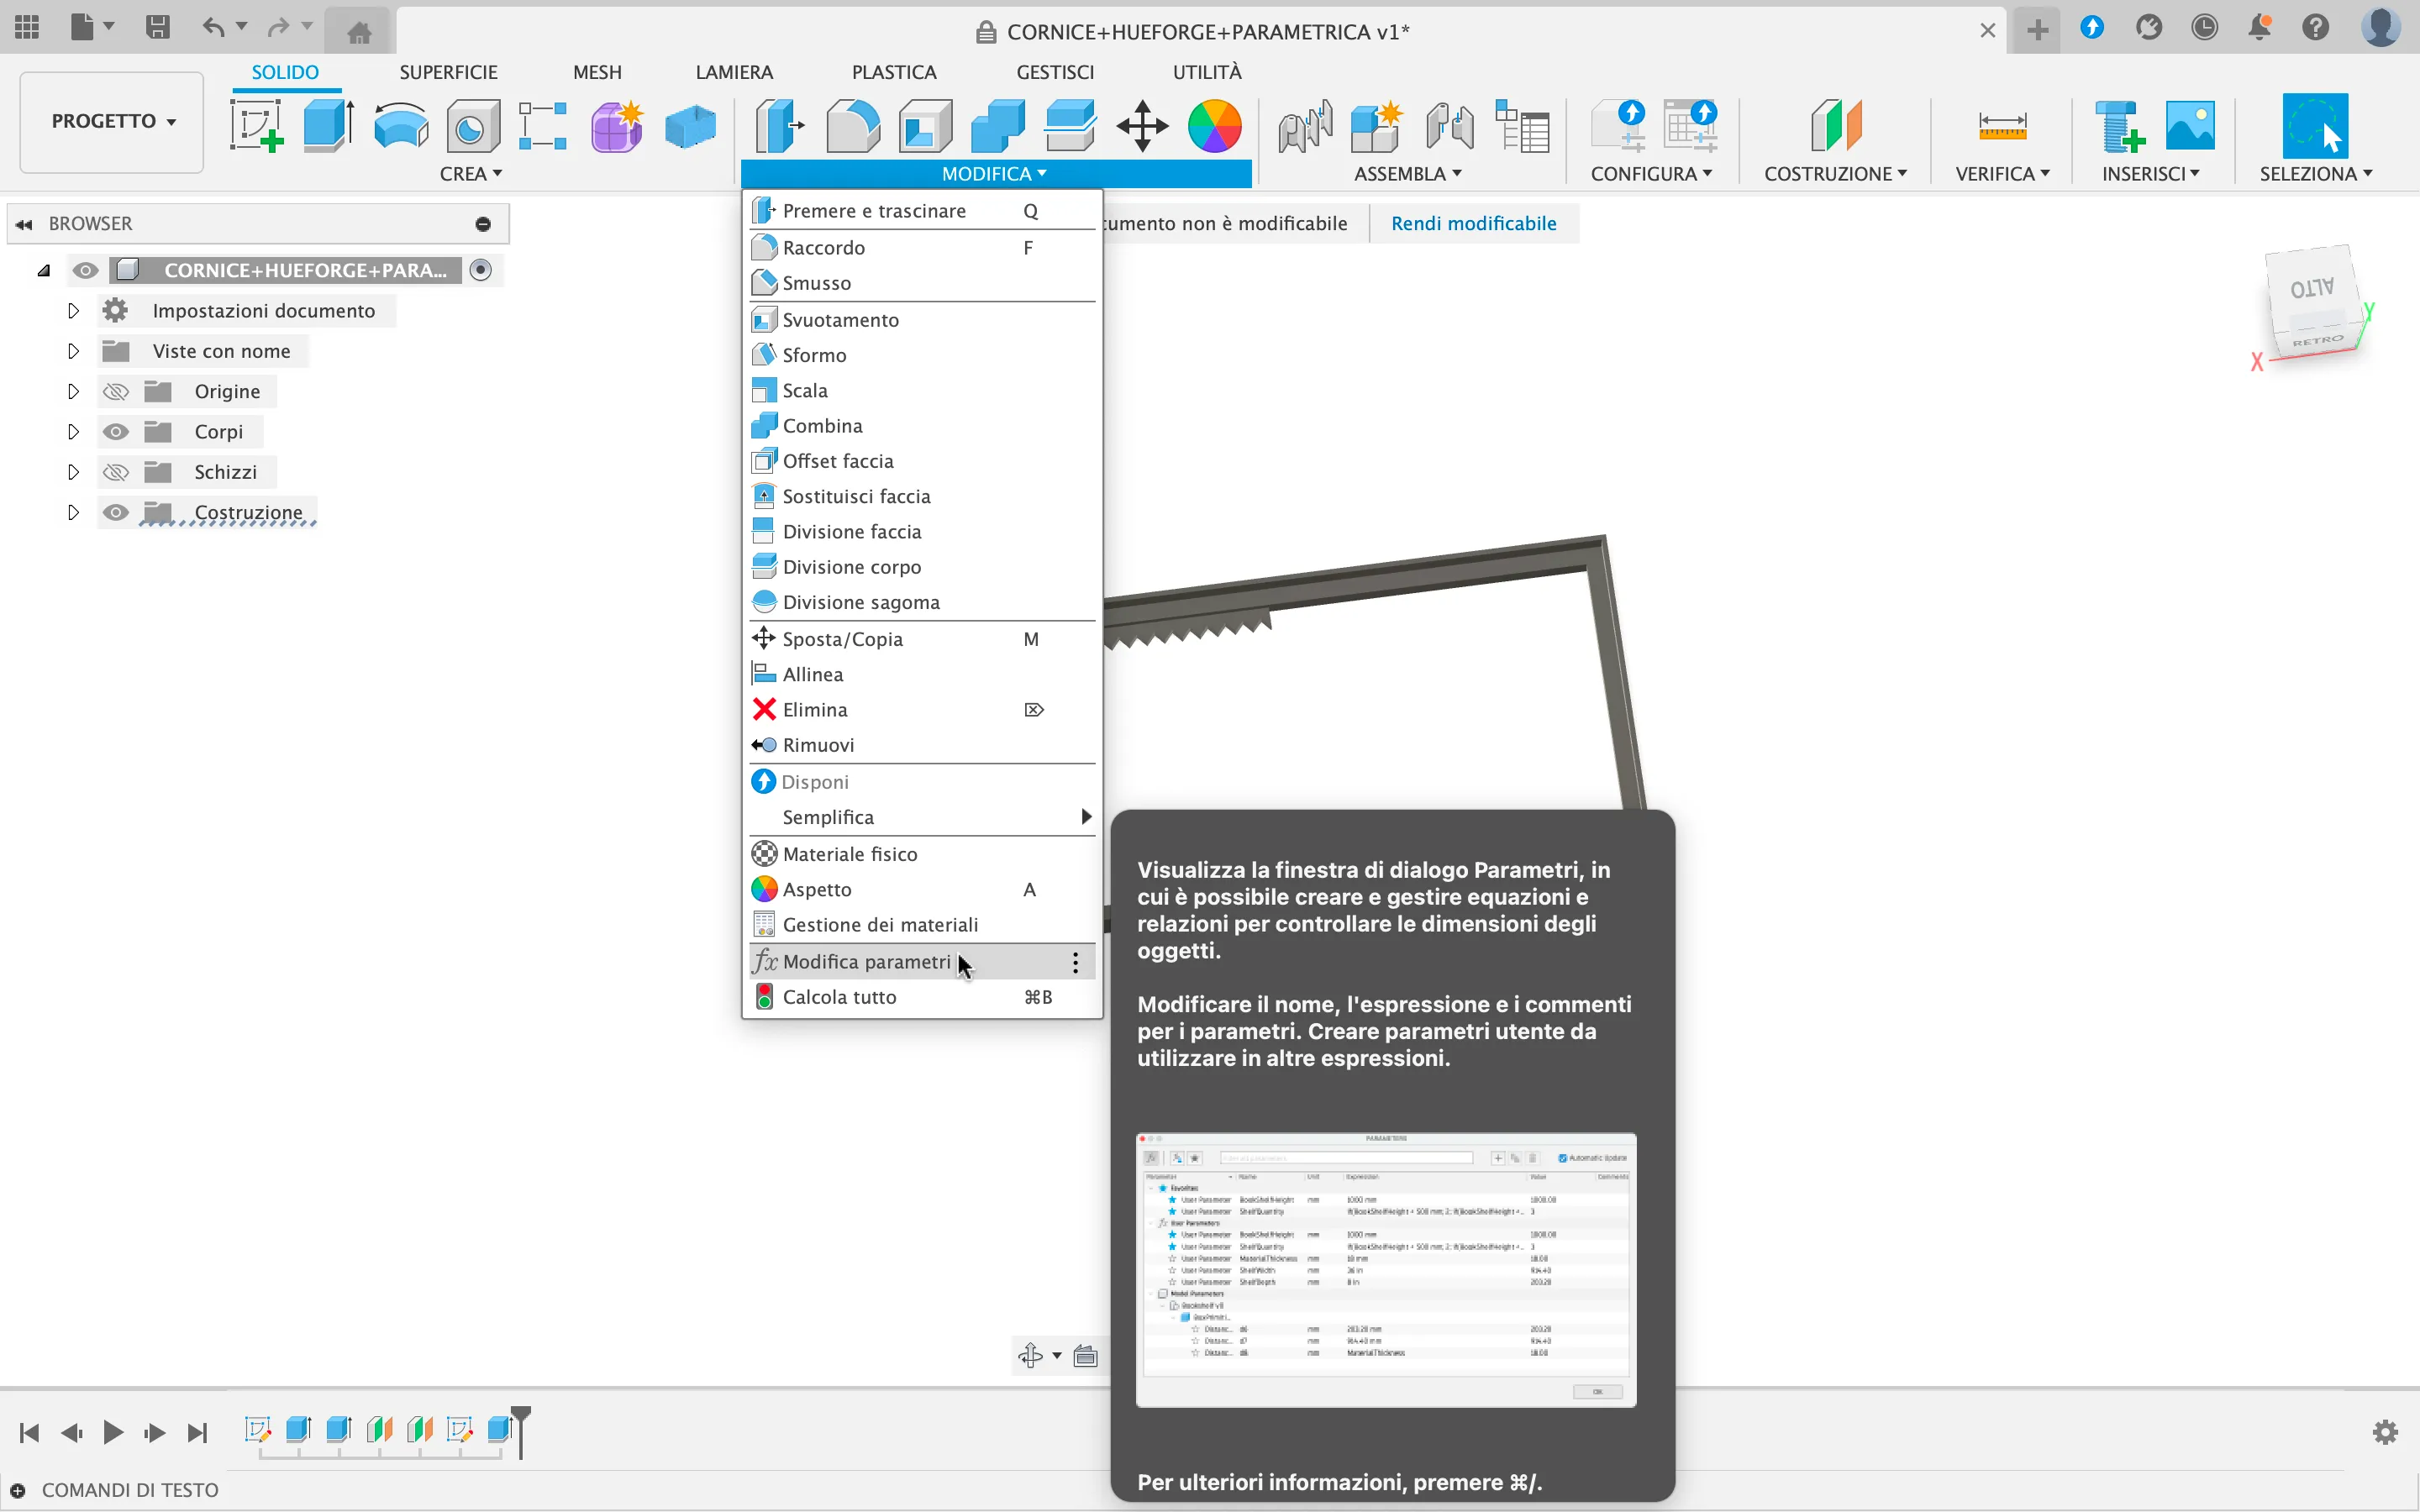Image resolution: width=2420 pixels, height=1512 pixels.
Task: Collapse the BROWSER panel with arrows
Action: coord(24,224)
